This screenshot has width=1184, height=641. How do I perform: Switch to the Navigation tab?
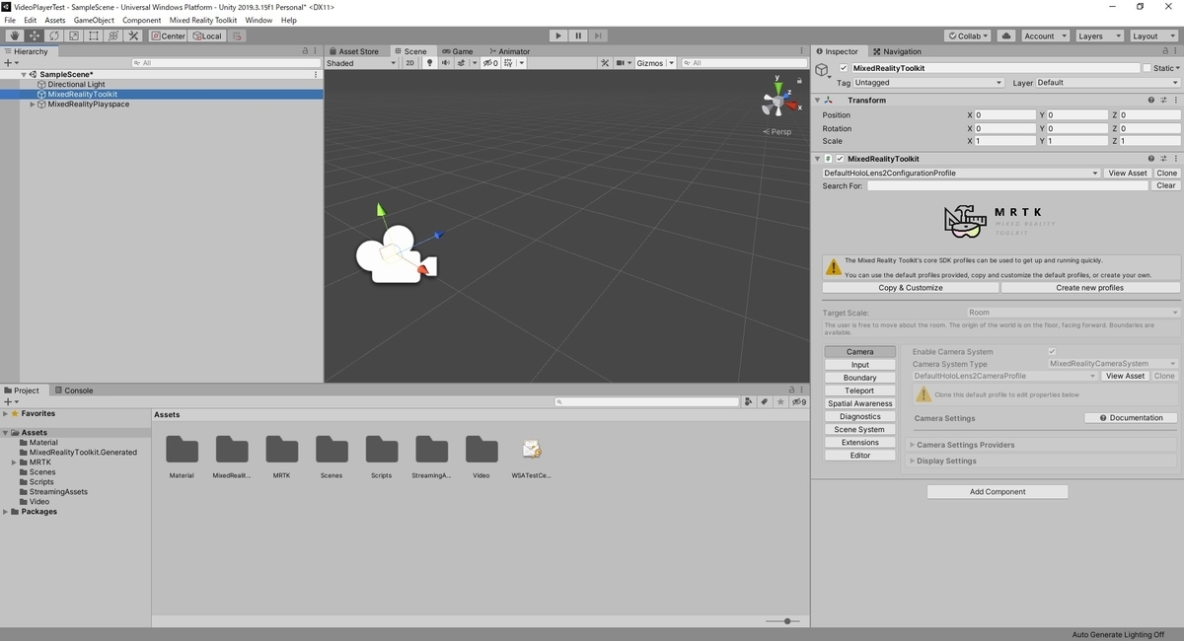[897, 51]
